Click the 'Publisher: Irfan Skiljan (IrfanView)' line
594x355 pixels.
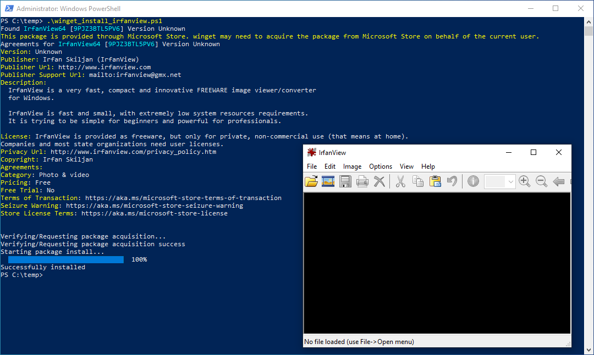70,59
